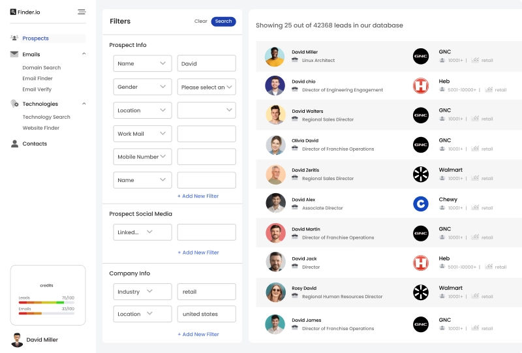This screenshot has height=353, width=522.
Task: Click the Mobile Number input field
Action: coord(206,157)
